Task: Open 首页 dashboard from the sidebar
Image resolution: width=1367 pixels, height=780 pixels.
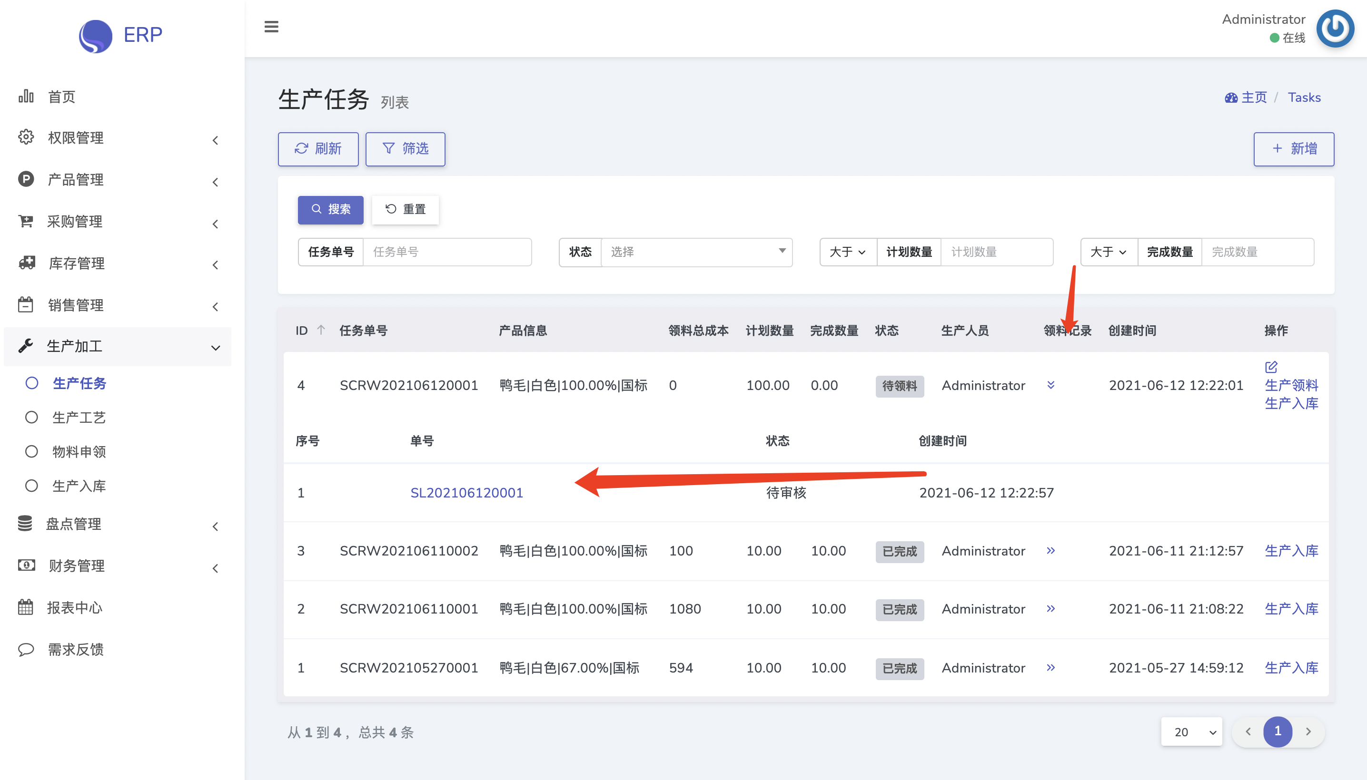Action: pos(61,97)
